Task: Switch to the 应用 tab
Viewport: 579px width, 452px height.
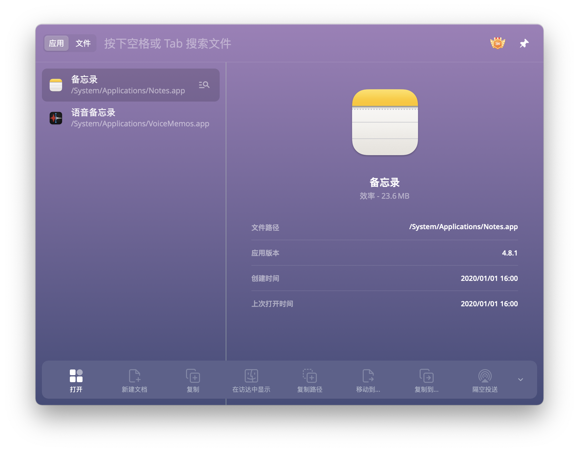Action: 57,43
